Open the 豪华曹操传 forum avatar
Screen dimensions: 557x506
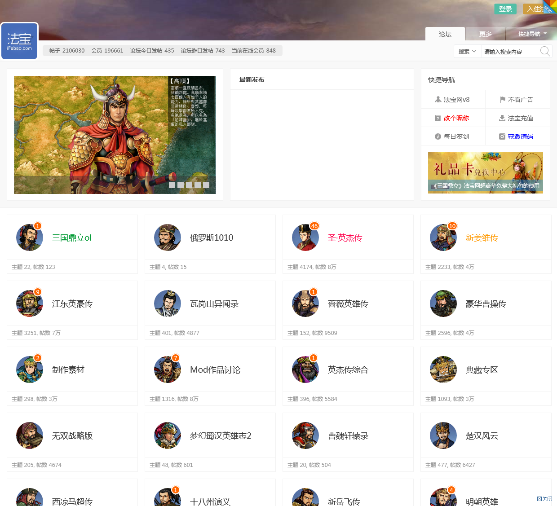point(443,304)
